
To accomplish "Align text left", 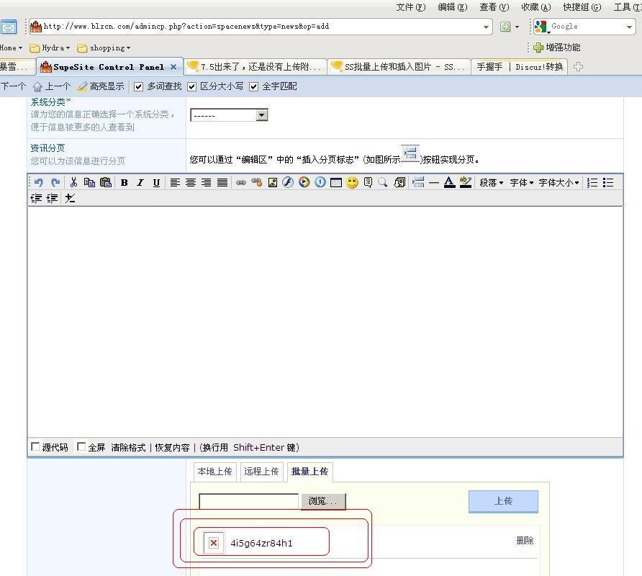I will click(175, 183).
